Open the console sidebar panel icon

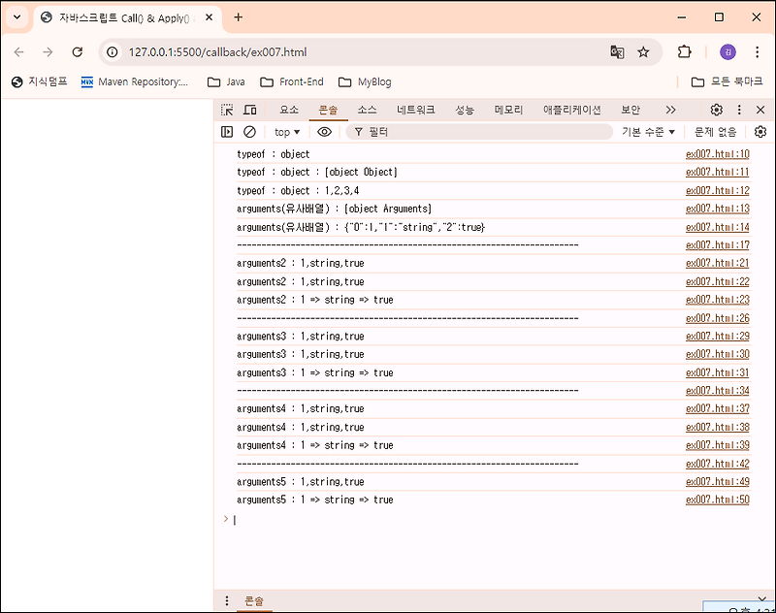227,131
